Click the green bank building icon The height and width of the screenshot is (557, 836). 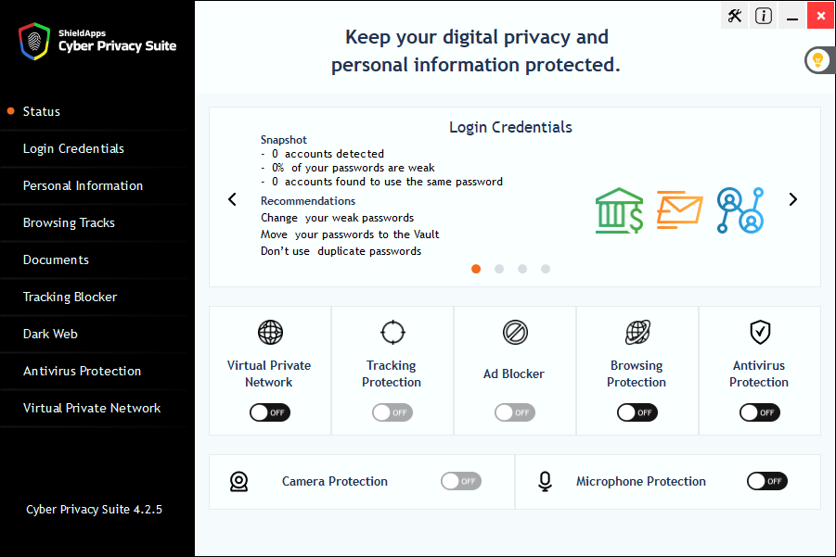(x=619, y=210)
